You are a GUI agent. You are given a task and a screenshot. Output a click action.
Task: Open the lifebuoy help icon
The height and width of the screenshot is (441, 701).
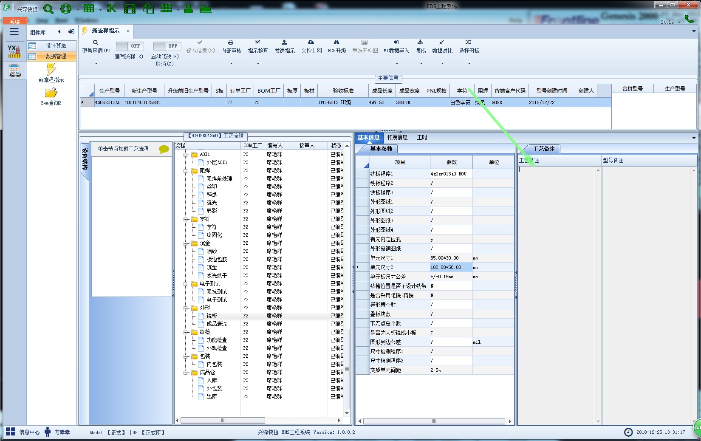click(x=66, y=8)
